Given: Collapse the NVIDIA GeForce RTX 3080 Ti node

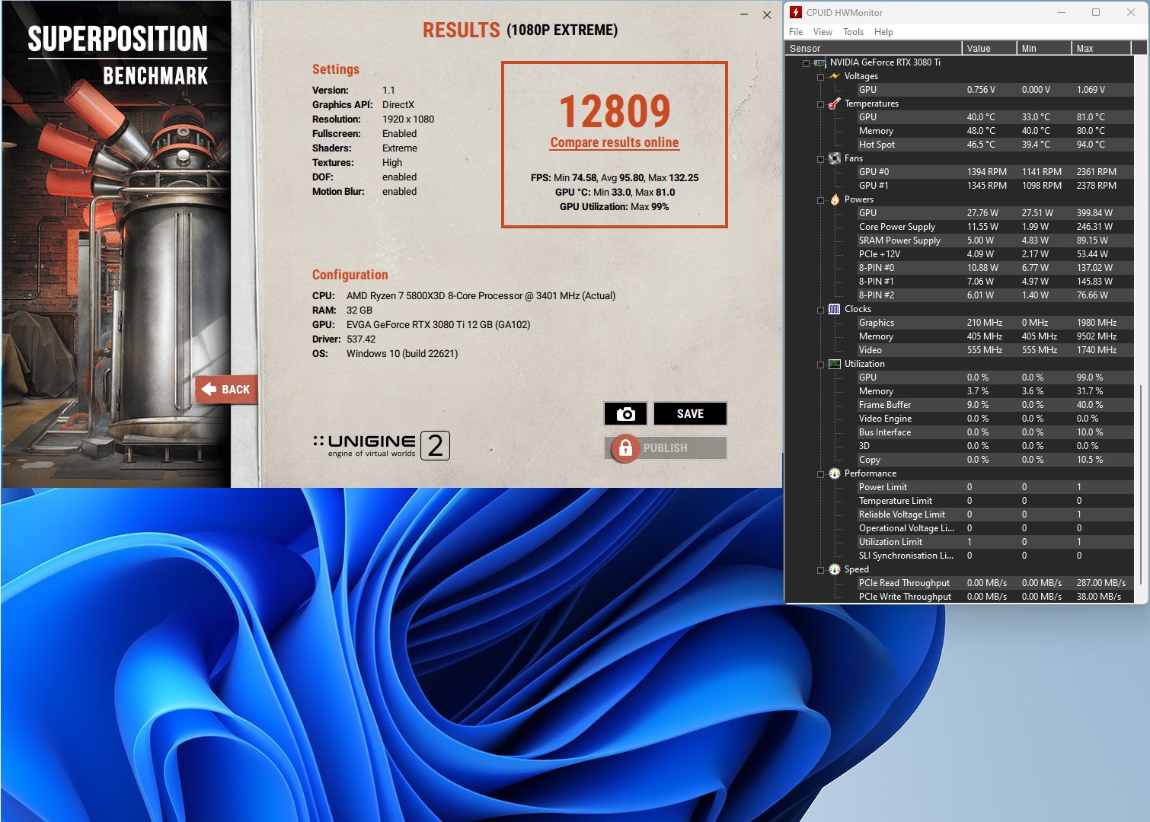Looking at the screenshot, I should [x=806, y=63].
